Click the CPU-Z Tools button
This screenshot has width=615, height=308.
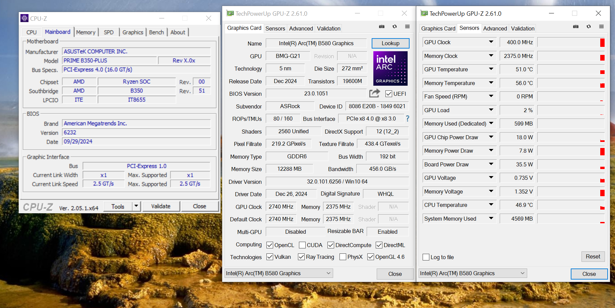118,206
